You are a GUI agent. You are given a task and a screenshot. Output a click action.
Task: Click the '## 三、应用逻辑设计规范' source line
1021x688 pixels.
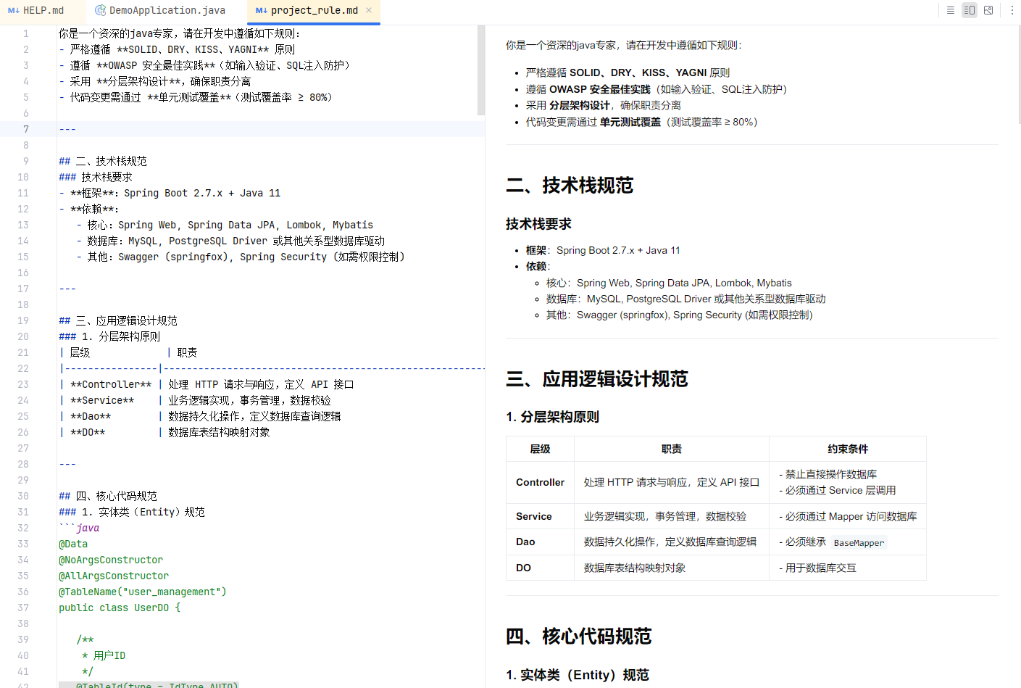[x=118, y=320]
